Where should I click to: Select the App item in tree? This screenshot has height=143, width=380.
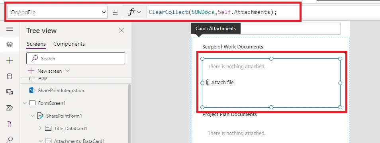pyautogui.click(x=42, y=79)
